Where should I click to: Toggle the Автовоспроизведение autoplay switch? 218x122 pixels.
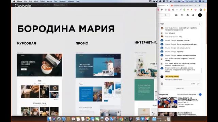pos(200,95)
